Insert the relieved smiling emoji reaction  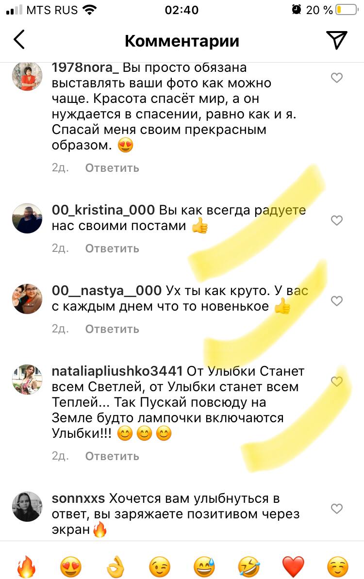pyautogui.click(x=338, y=566)
